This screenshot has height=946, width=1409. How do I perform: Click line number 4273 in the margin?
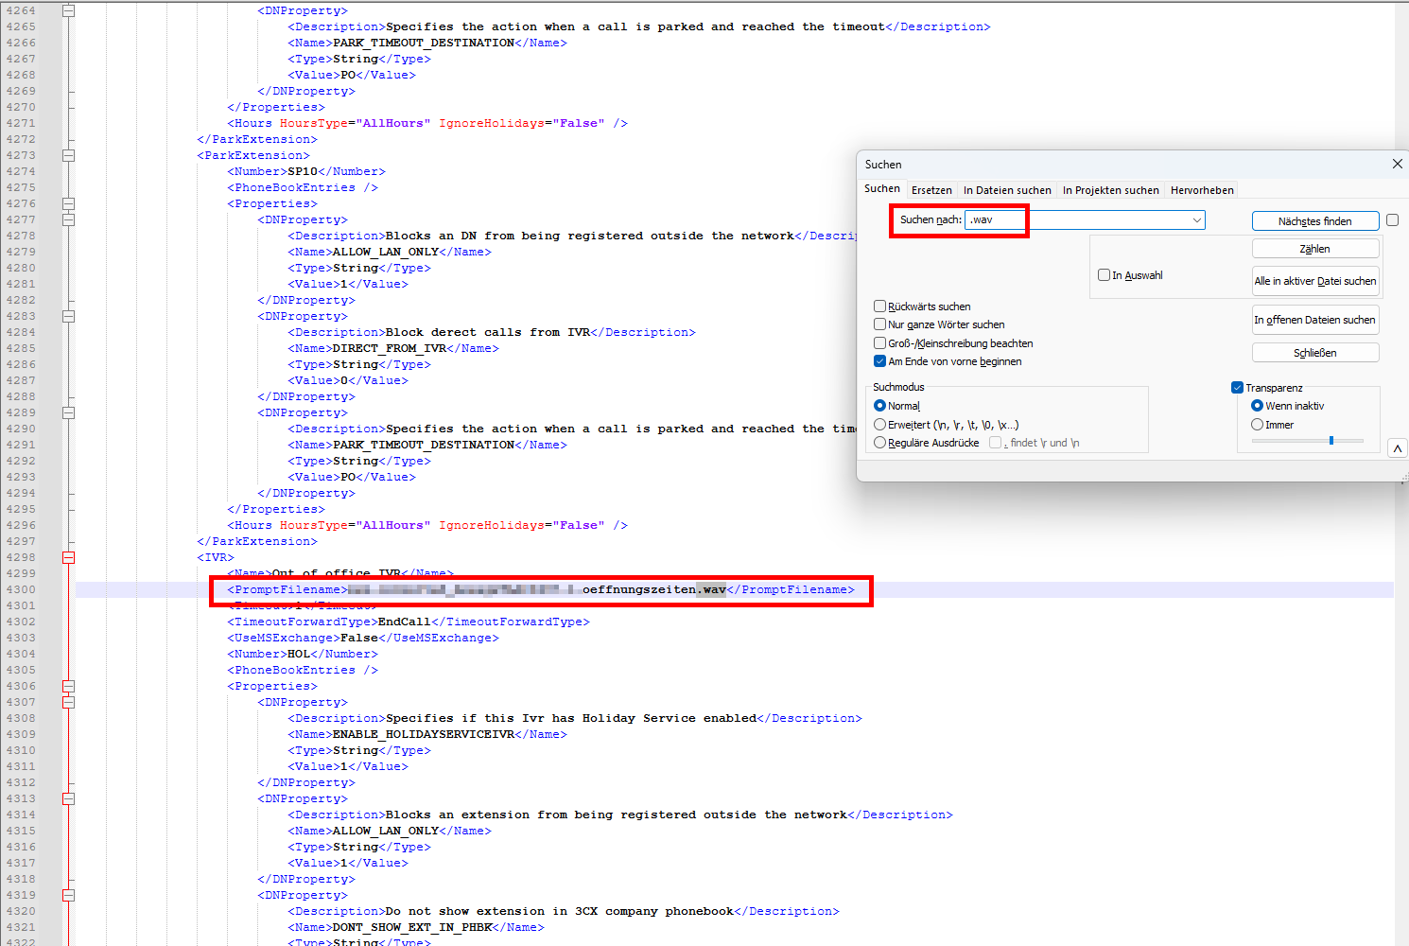pyautogui.click(x=21, y=155)
